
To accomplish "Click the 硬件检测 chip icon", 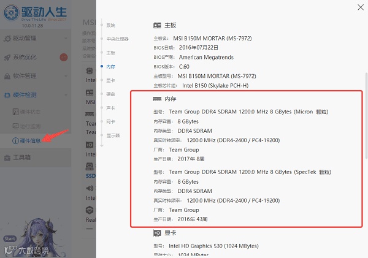I will pyautogui.click(x=7, y=95).
